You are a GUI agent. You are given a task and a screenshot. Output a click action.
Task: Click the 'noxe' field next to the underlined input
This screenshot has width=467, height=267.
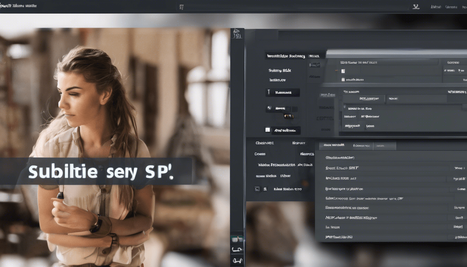[x=416, y=99]
